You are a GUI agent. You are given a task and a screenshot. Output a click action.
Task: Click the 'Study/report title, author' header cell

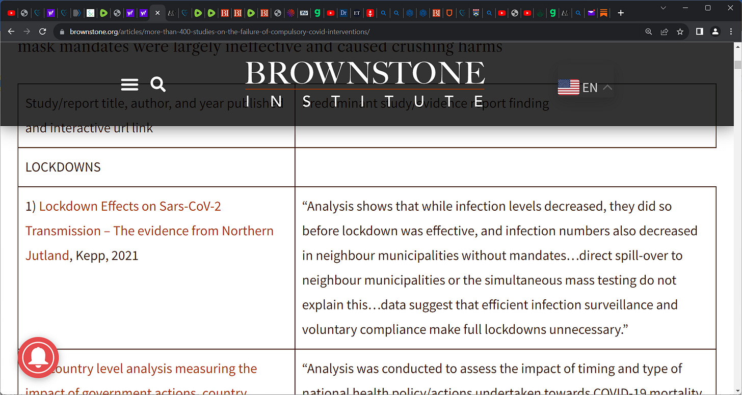(156, 116)
